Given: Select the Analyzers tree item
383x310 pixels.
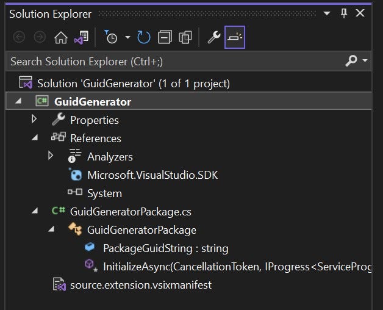Looking at the screenshot, I should coord(110,157).
